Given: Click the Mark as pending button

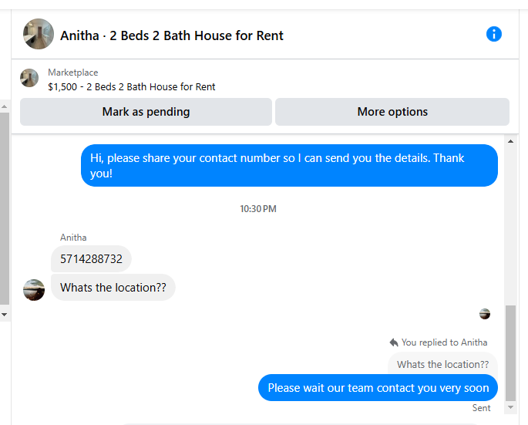Looking at the screenshot, I should coord(146,112).
